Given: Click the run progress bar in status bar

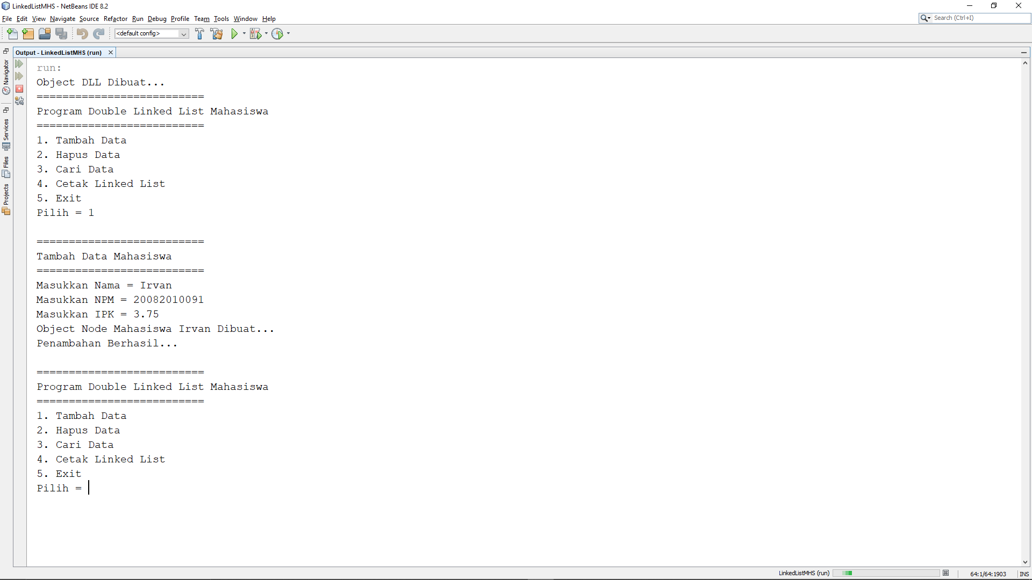Looking at the screenshot, I should [x=886, y=574].
